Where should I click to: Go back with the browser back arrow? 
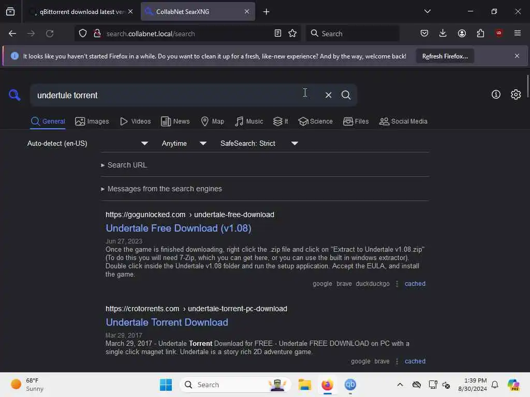click(x=12, y=34)
